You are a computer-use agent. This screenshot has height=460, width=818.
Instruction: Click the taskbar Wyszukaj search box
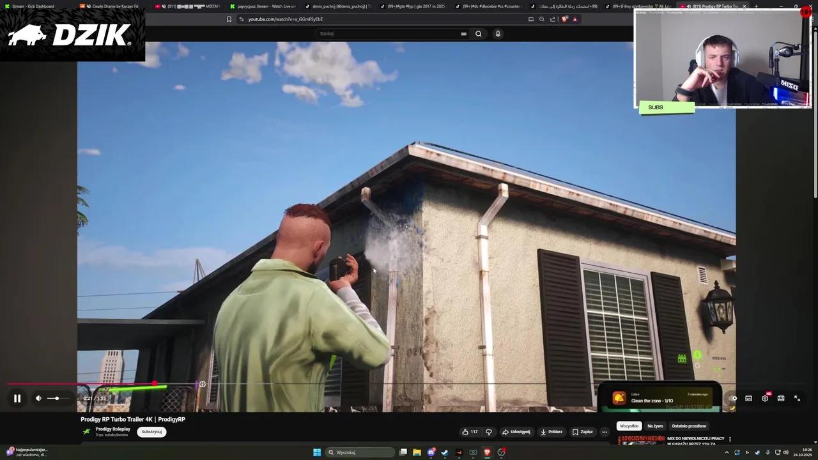click(360, 452)
